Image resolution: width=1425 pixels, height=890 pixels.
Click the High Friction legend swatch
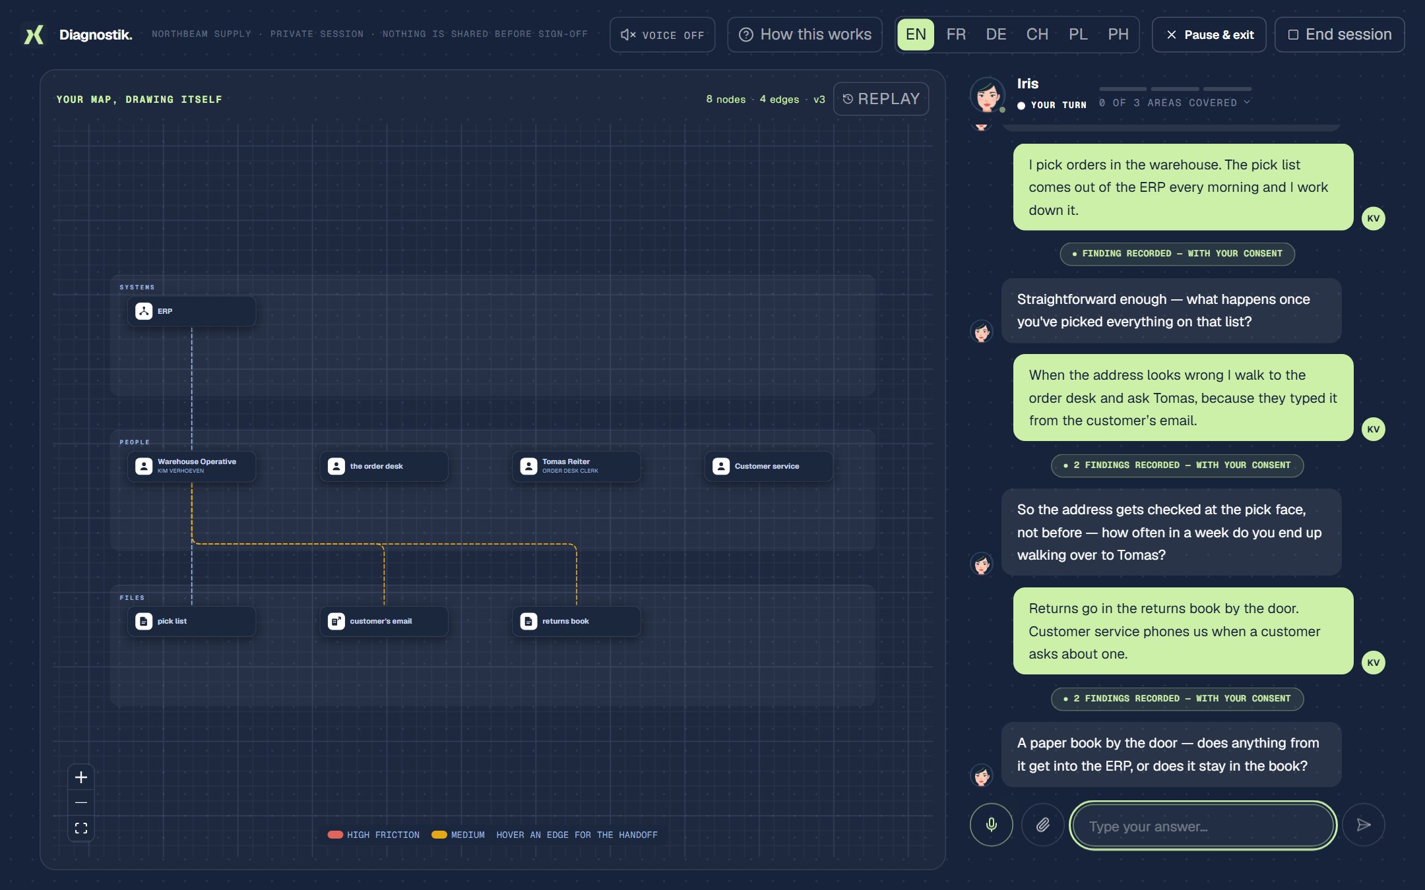click(x=335, y=835)
